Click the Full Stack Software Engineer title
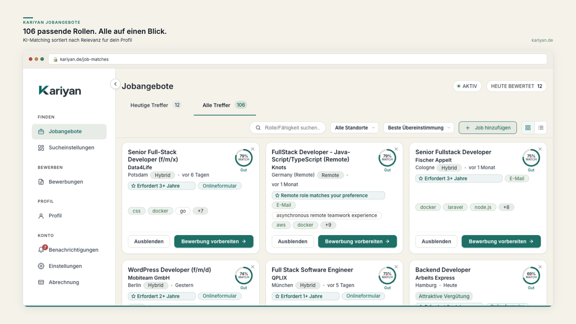This screenshot has height=324, width=576. (x=312, y=270)
